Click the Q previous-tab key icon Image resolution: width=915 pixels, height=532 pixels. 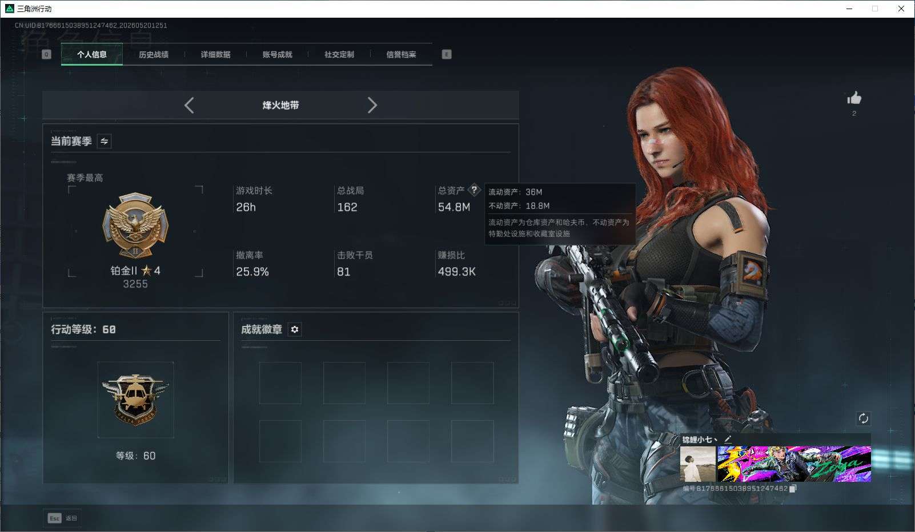[x=47, y=54]
